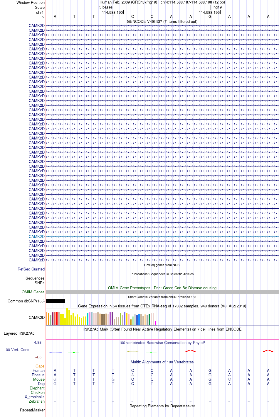279x417 pixels.
Task: Open the RefSeq Curated track label
Action: pyautogui.click(x=31, y=269)
